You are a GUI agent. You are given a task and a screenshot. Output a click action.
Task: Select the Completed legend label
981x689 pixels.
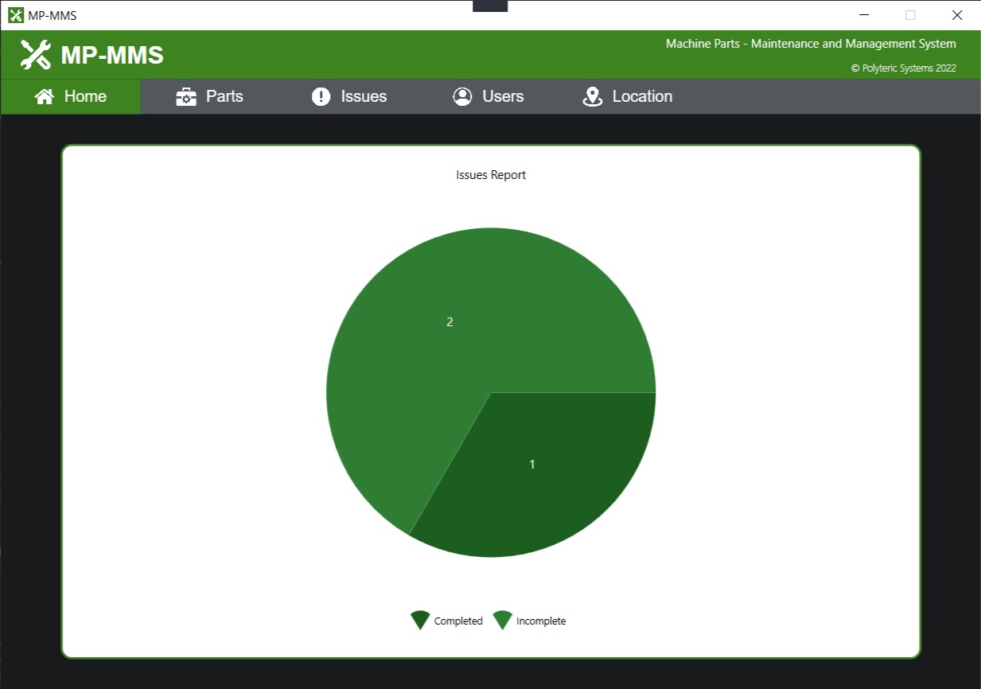click(458, 621)
